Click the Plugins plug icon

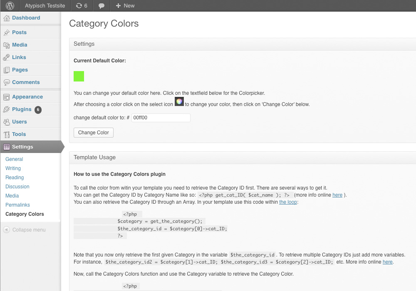click(6, 109)
